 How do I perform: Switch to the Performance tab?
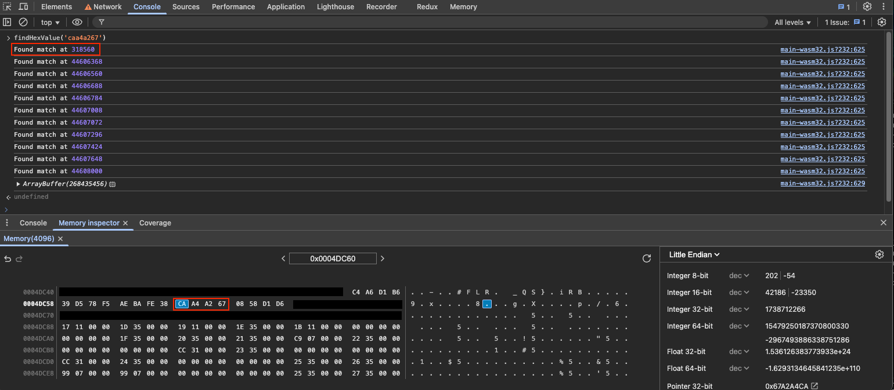click(x=233, y=7)
